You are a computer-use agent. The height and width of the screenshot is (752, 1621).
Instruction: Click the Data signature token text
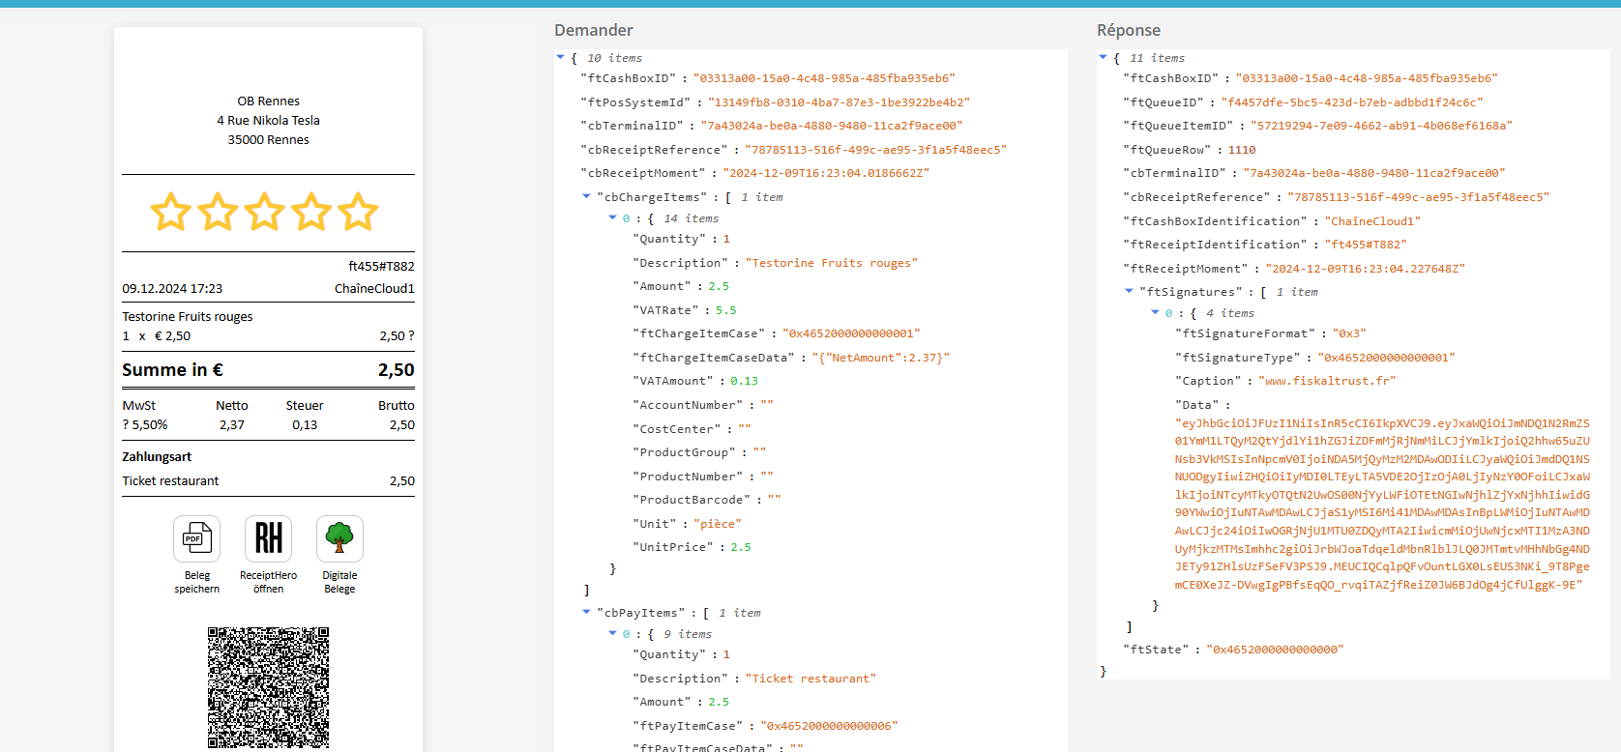pyautogui.click(x=1382, y=505)
